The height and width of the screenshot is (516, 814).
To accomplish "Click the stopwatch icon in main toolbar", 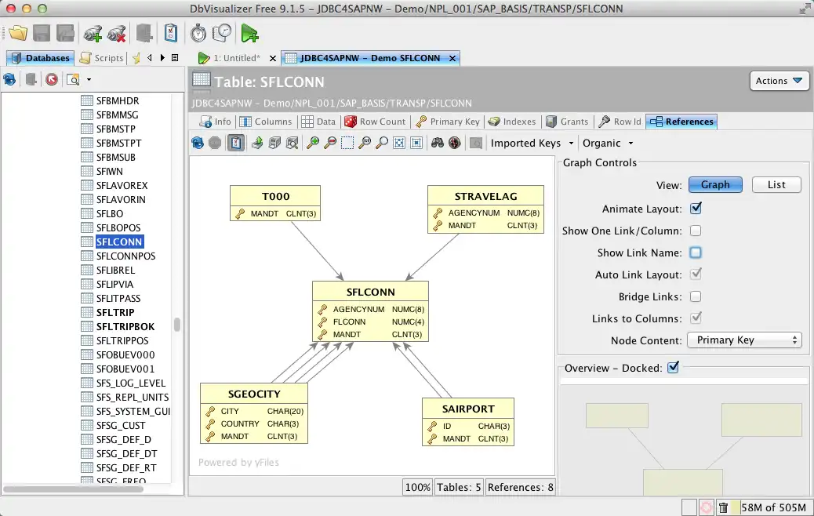I will click(198, 34).
